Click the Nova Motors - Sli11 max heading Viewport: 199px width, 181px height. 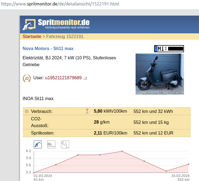(x=48, y=49)
